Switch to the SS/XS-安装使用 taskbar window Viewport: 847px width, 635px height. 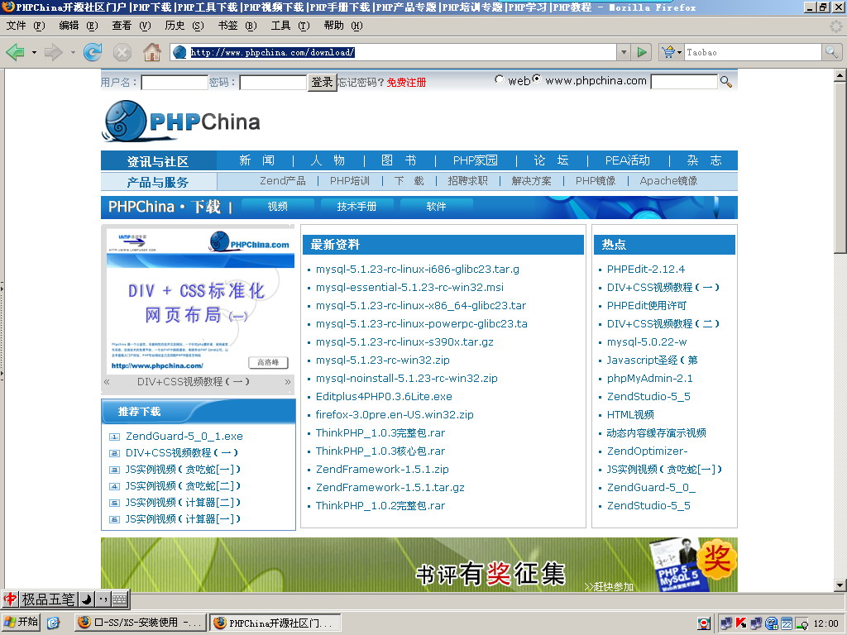(141, 623)
